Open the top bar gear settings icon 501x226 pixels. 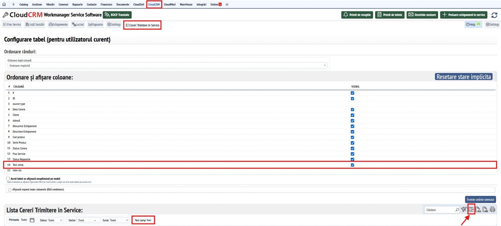tap(227, 4)
